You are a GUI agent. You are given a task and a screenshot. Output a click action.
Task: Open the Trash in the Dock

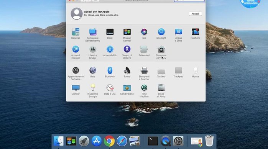point(209,141)
